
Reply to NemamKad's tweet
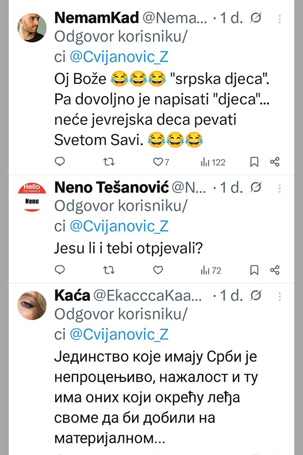[60, 162]
